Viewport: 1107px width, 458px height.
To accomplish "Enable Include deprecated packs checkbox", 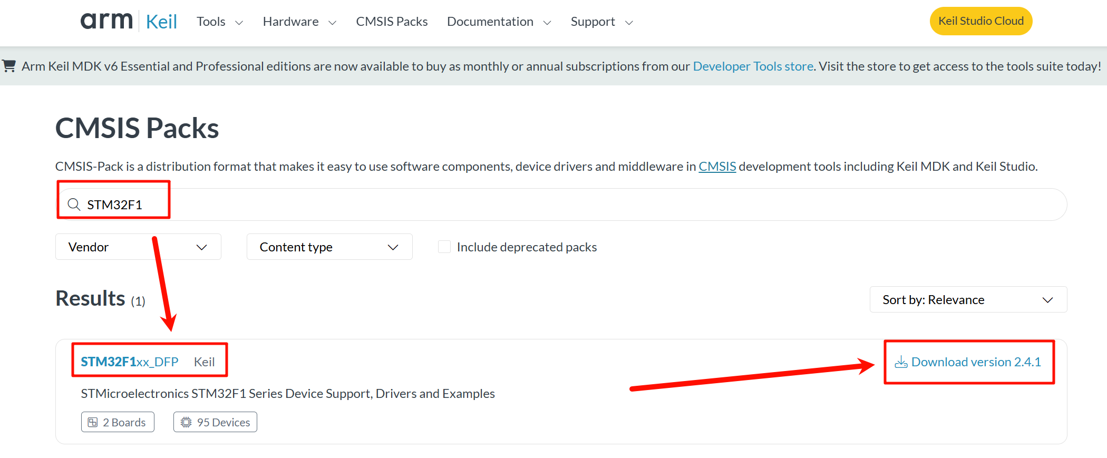I will pyautogui.click(x=444, y=247).
